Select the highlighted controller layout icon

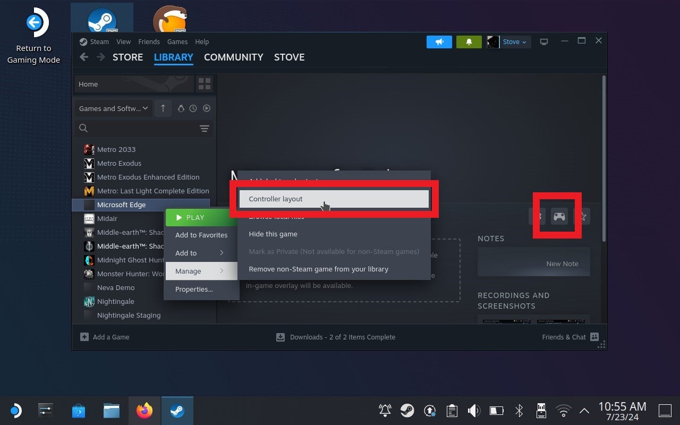coord(559,216)
